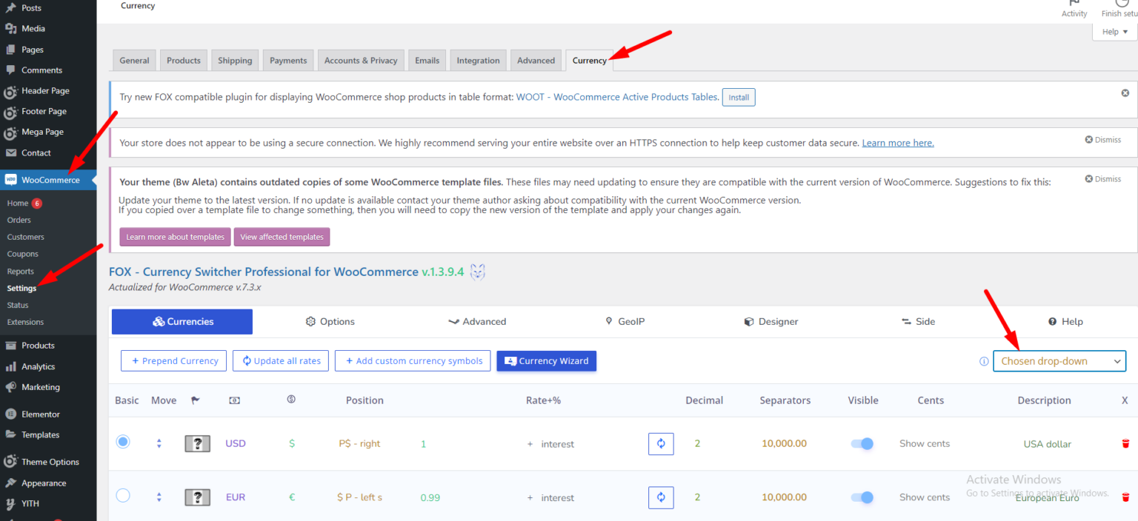Update USD exchange rate via refresh icon

(660, 443)
